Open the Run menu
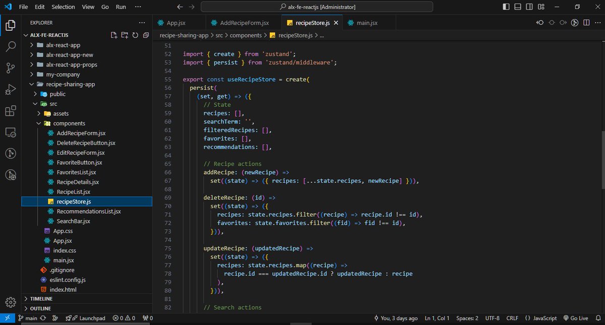The image size is (605, 325). click(121, 7)
